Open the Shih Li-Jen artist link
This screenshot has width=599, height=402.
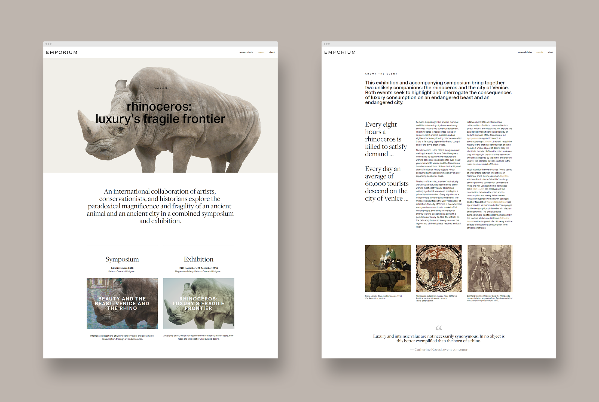click(x=478, y=189)
